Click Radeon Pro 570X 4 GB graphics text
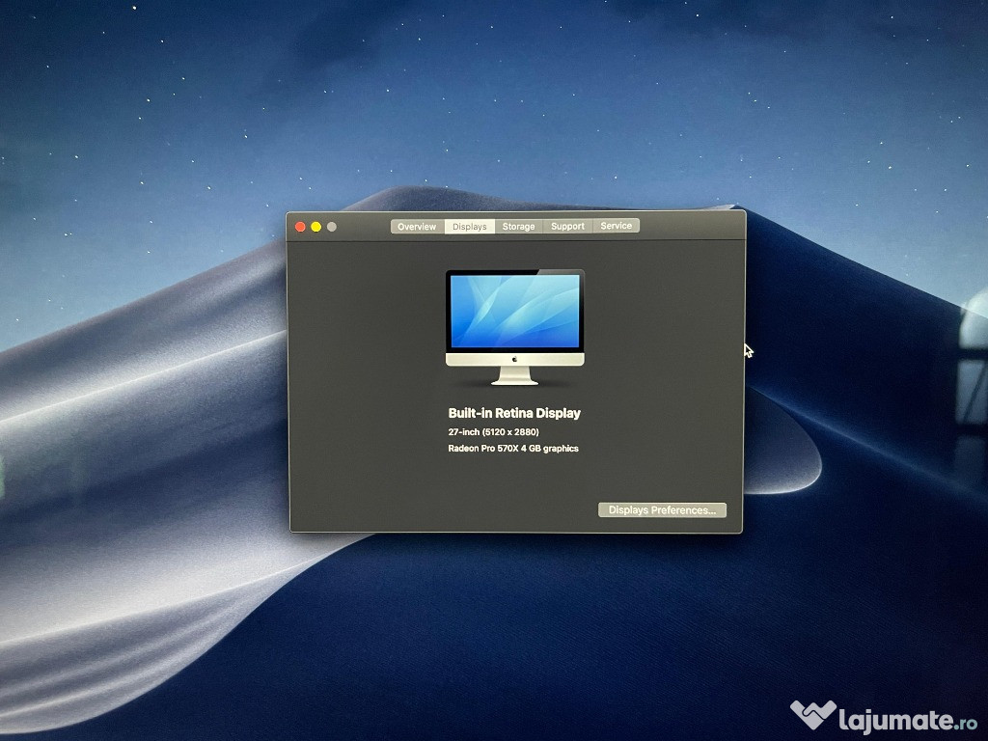The image size is (988, 741). coord(513,449)
